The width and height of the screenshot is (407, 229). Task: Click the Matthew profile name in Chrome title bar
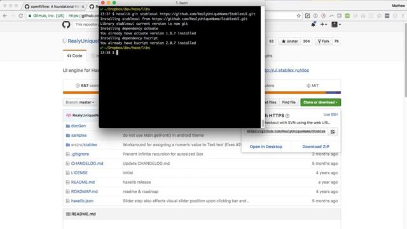tap(398, 6)
